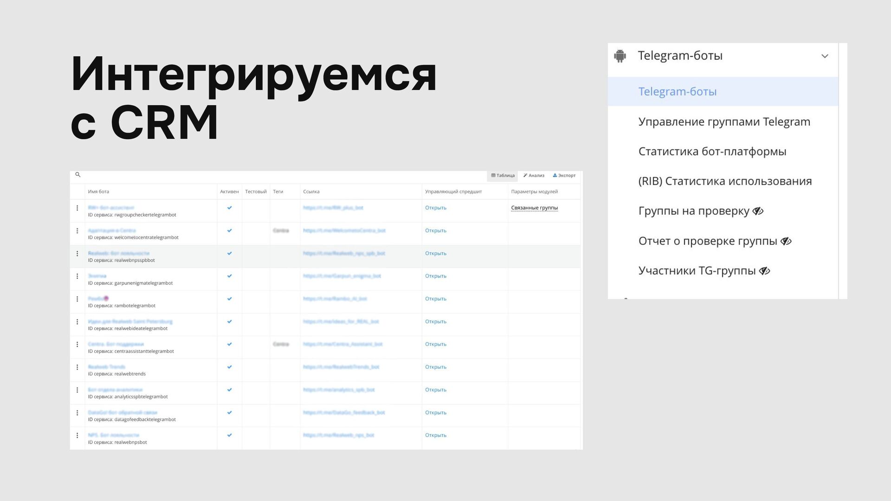Click Открыть for datagofeedbacktelegrambot row
The image size is (891, 501).
[x=436, y=412]
